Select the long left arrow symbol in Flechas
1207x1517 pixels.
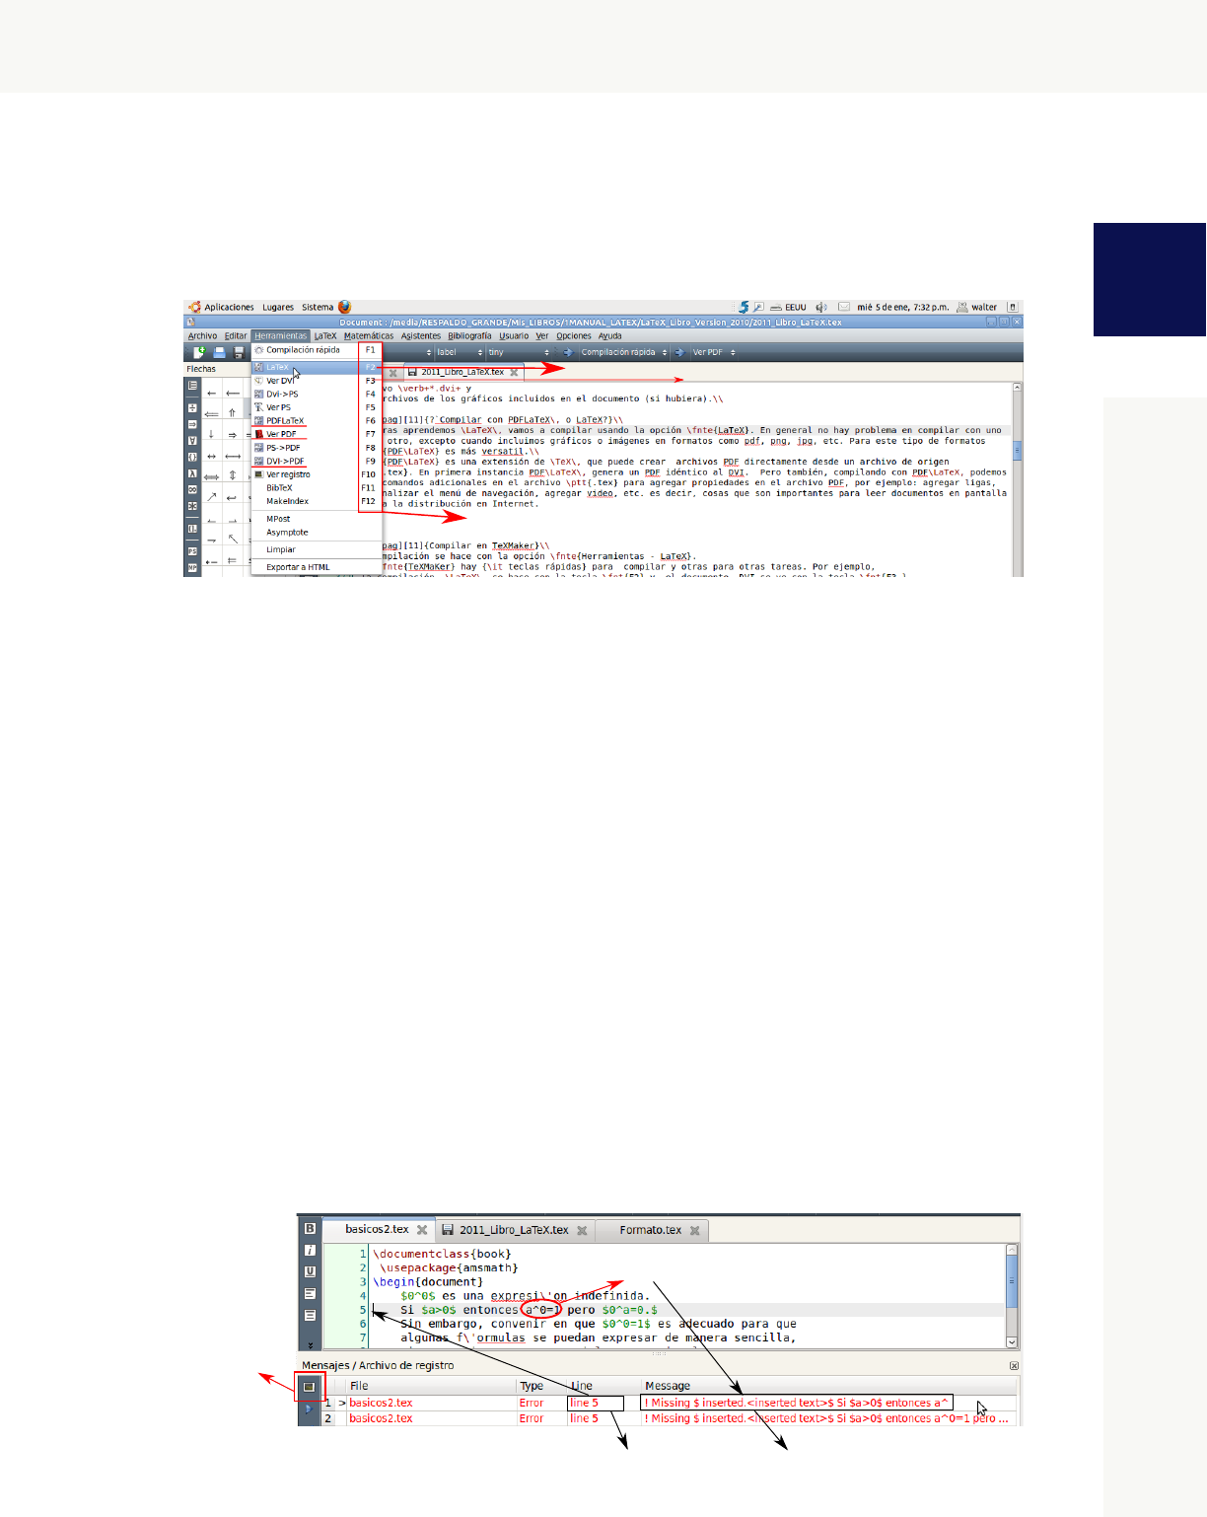pyautogui.click(x=233, y=393)
